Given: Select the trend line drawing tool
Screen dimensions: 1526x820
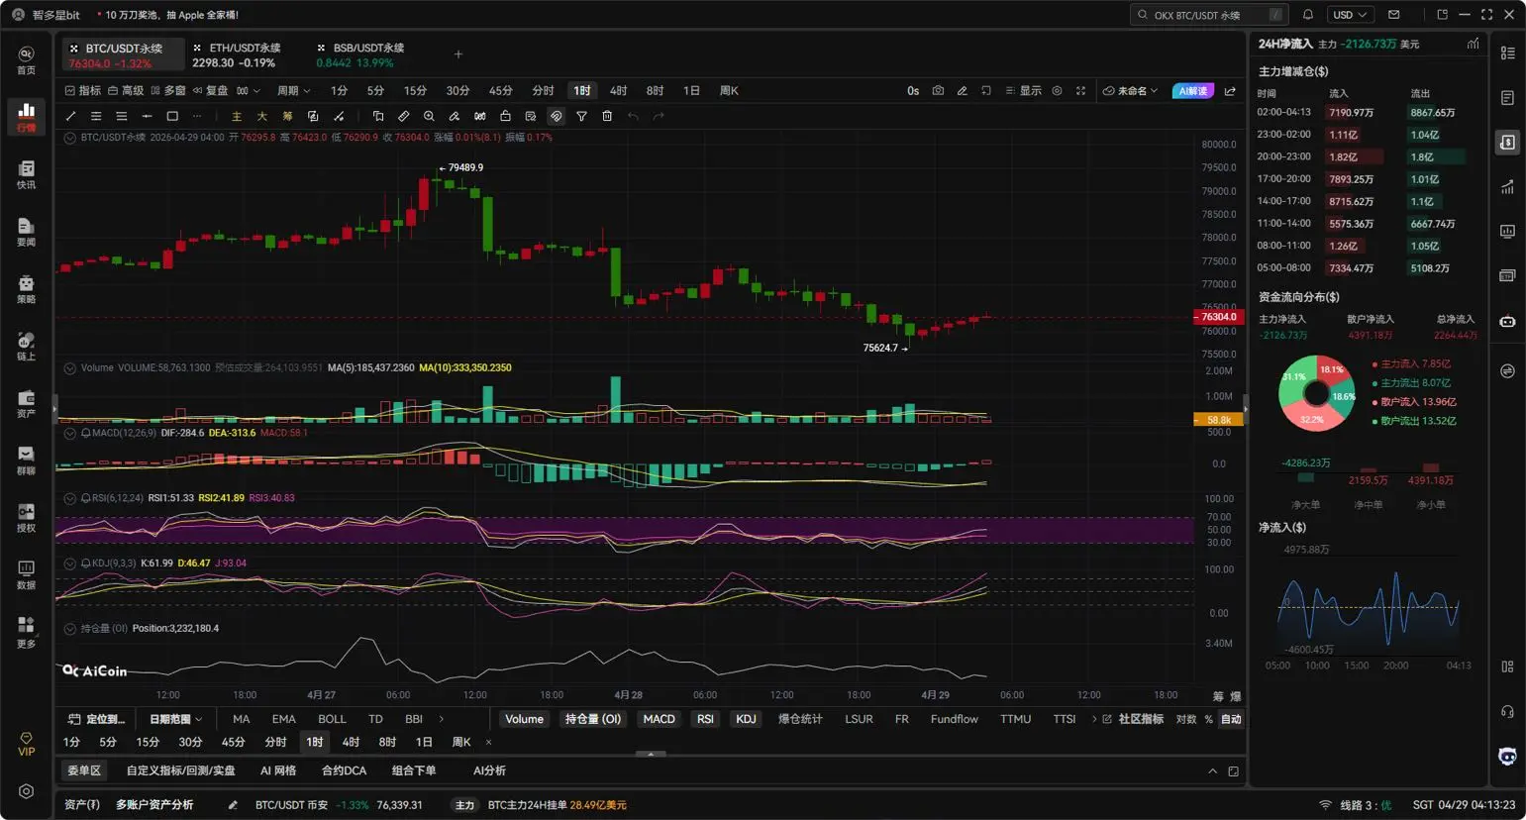Looking at the screenshot, I should [x=70, y=117].
